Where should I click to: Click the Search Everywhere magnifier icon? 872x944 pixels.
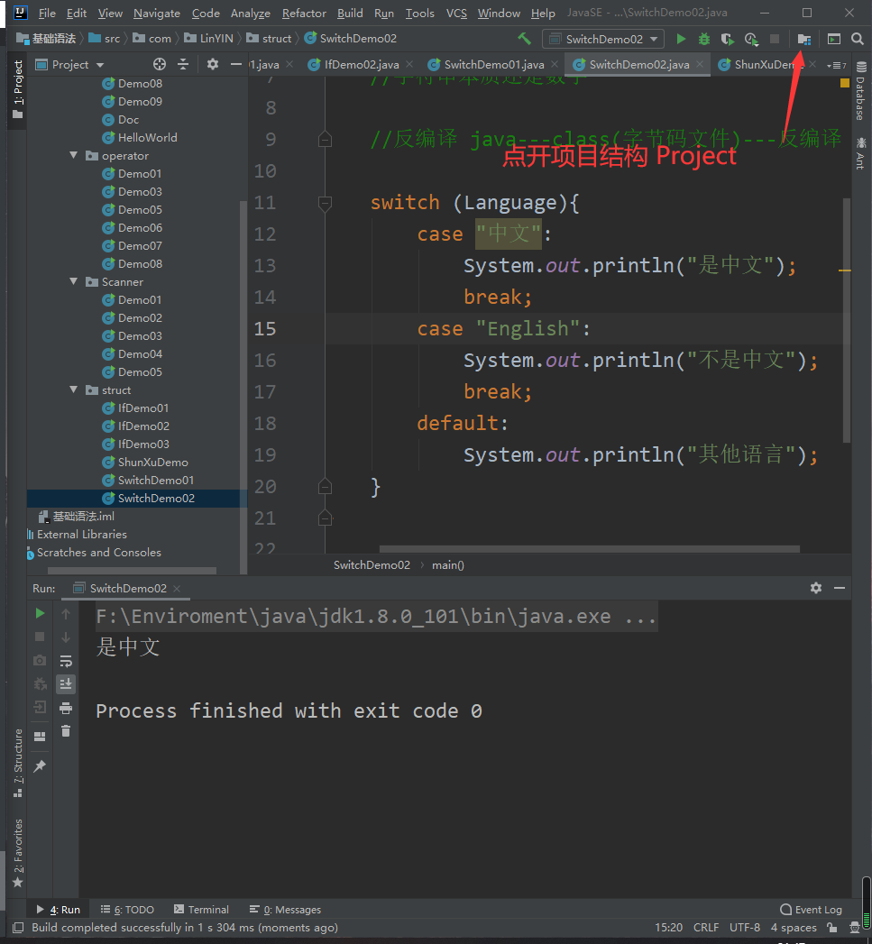(x=858, y=39)
